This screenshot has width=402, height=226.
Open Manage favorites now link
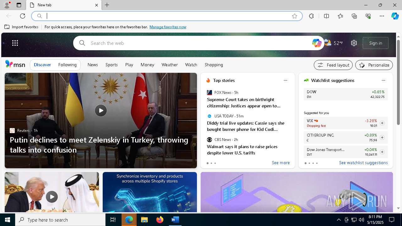click(168, 27)
